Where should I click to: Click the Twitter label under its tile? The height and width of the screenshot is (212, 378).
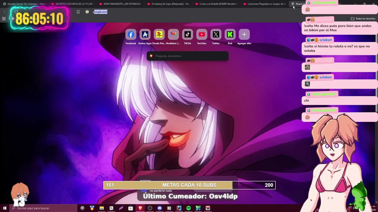tap(216, 43)
